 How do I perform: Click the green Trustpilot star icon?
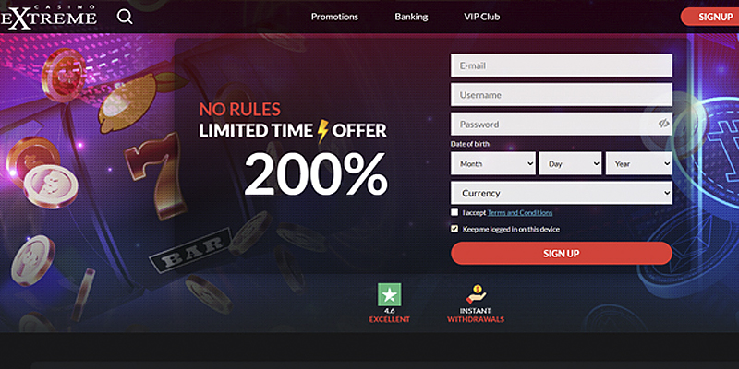click(389, 294)
